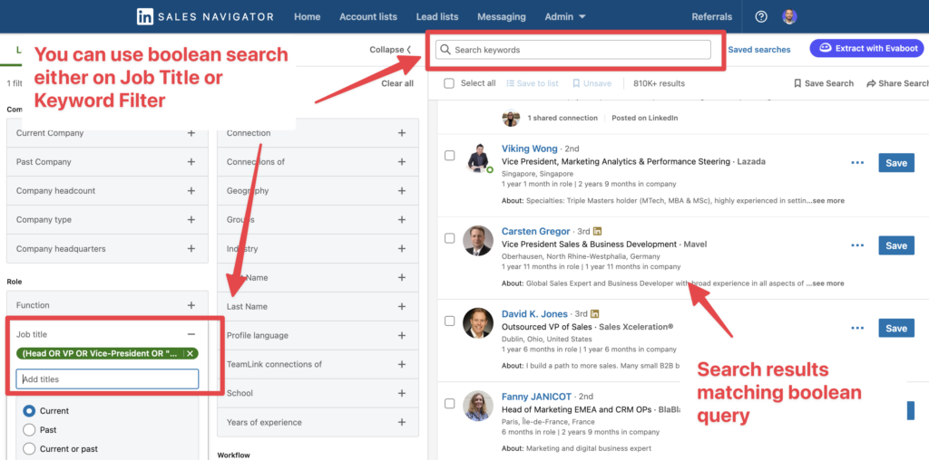Select the Past radio button

coord(28,430)
